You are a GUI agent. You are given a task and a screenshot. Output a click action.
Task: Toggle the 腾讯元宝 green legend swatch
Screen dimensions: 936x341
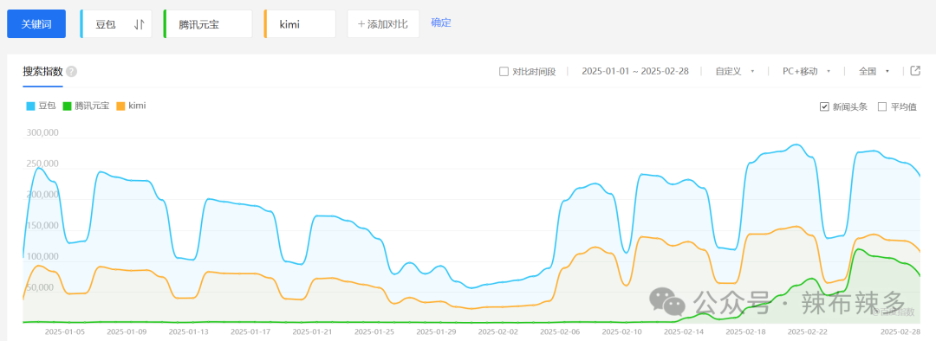[67, 106]
